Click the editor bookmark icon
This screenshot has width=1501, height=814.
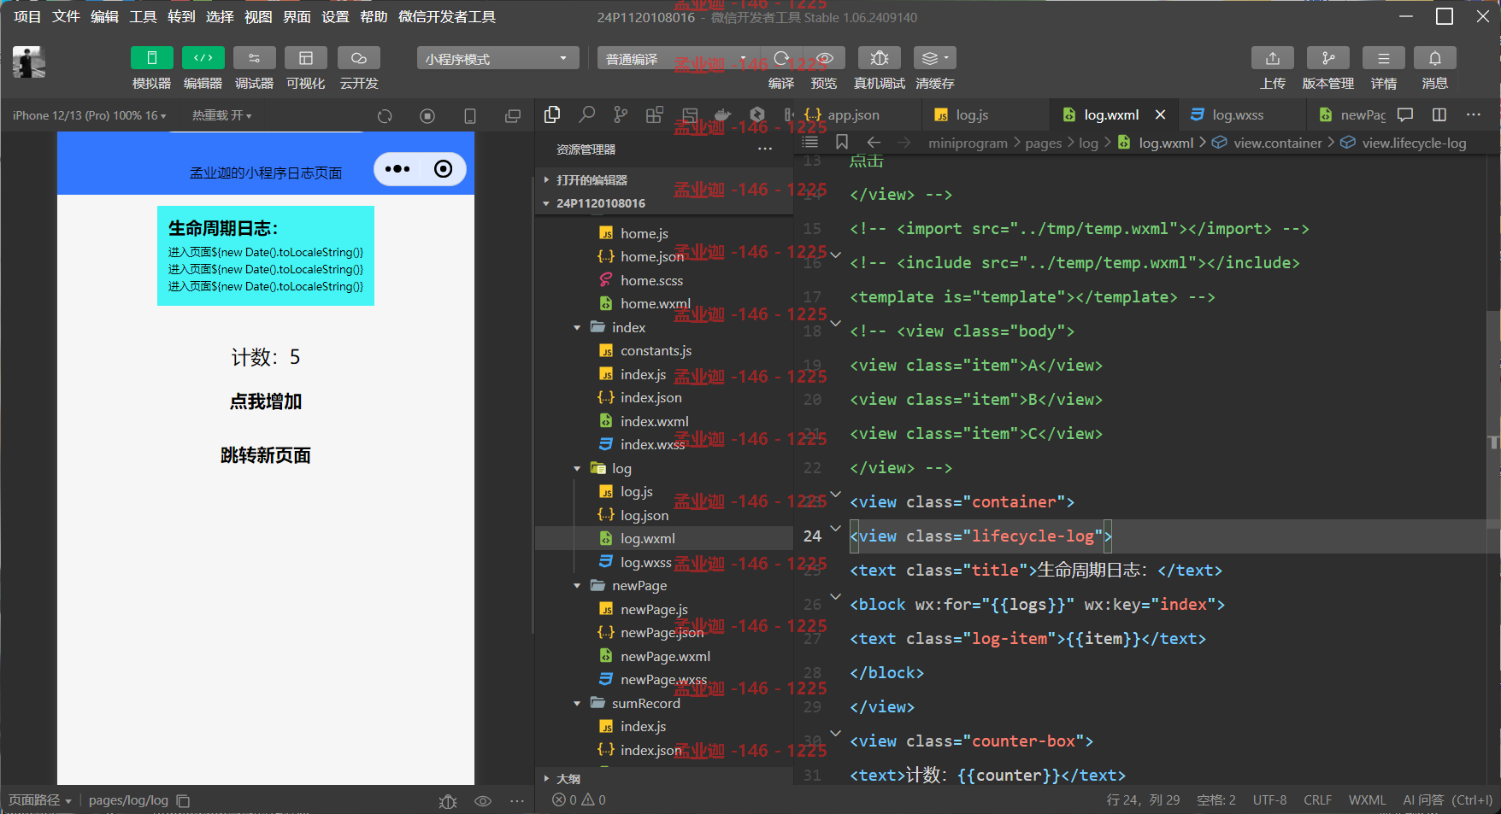click(x=842, y=142)
